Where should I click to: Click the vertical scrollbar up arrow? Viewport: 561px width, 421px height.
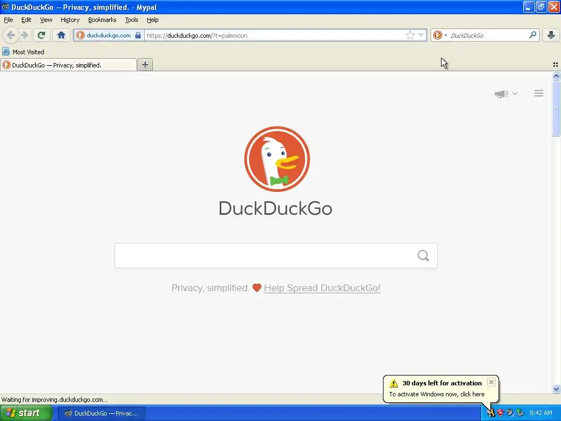556,76
